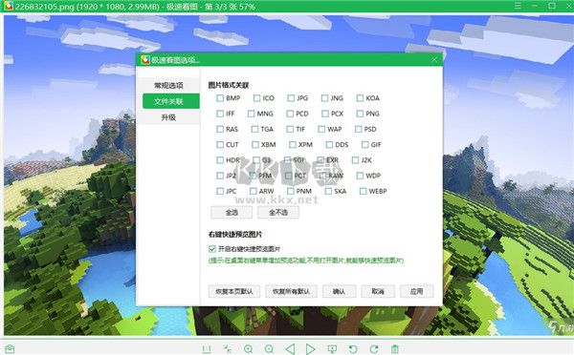The image size is (574, 355).
Task: Open the 常规选项 tab
Action: point(168,86)
